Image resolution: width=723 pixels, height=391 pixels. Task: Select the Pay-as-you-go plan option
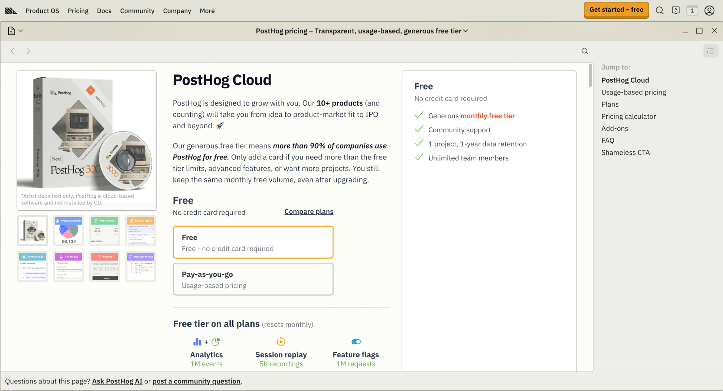(x=253, y=279)
